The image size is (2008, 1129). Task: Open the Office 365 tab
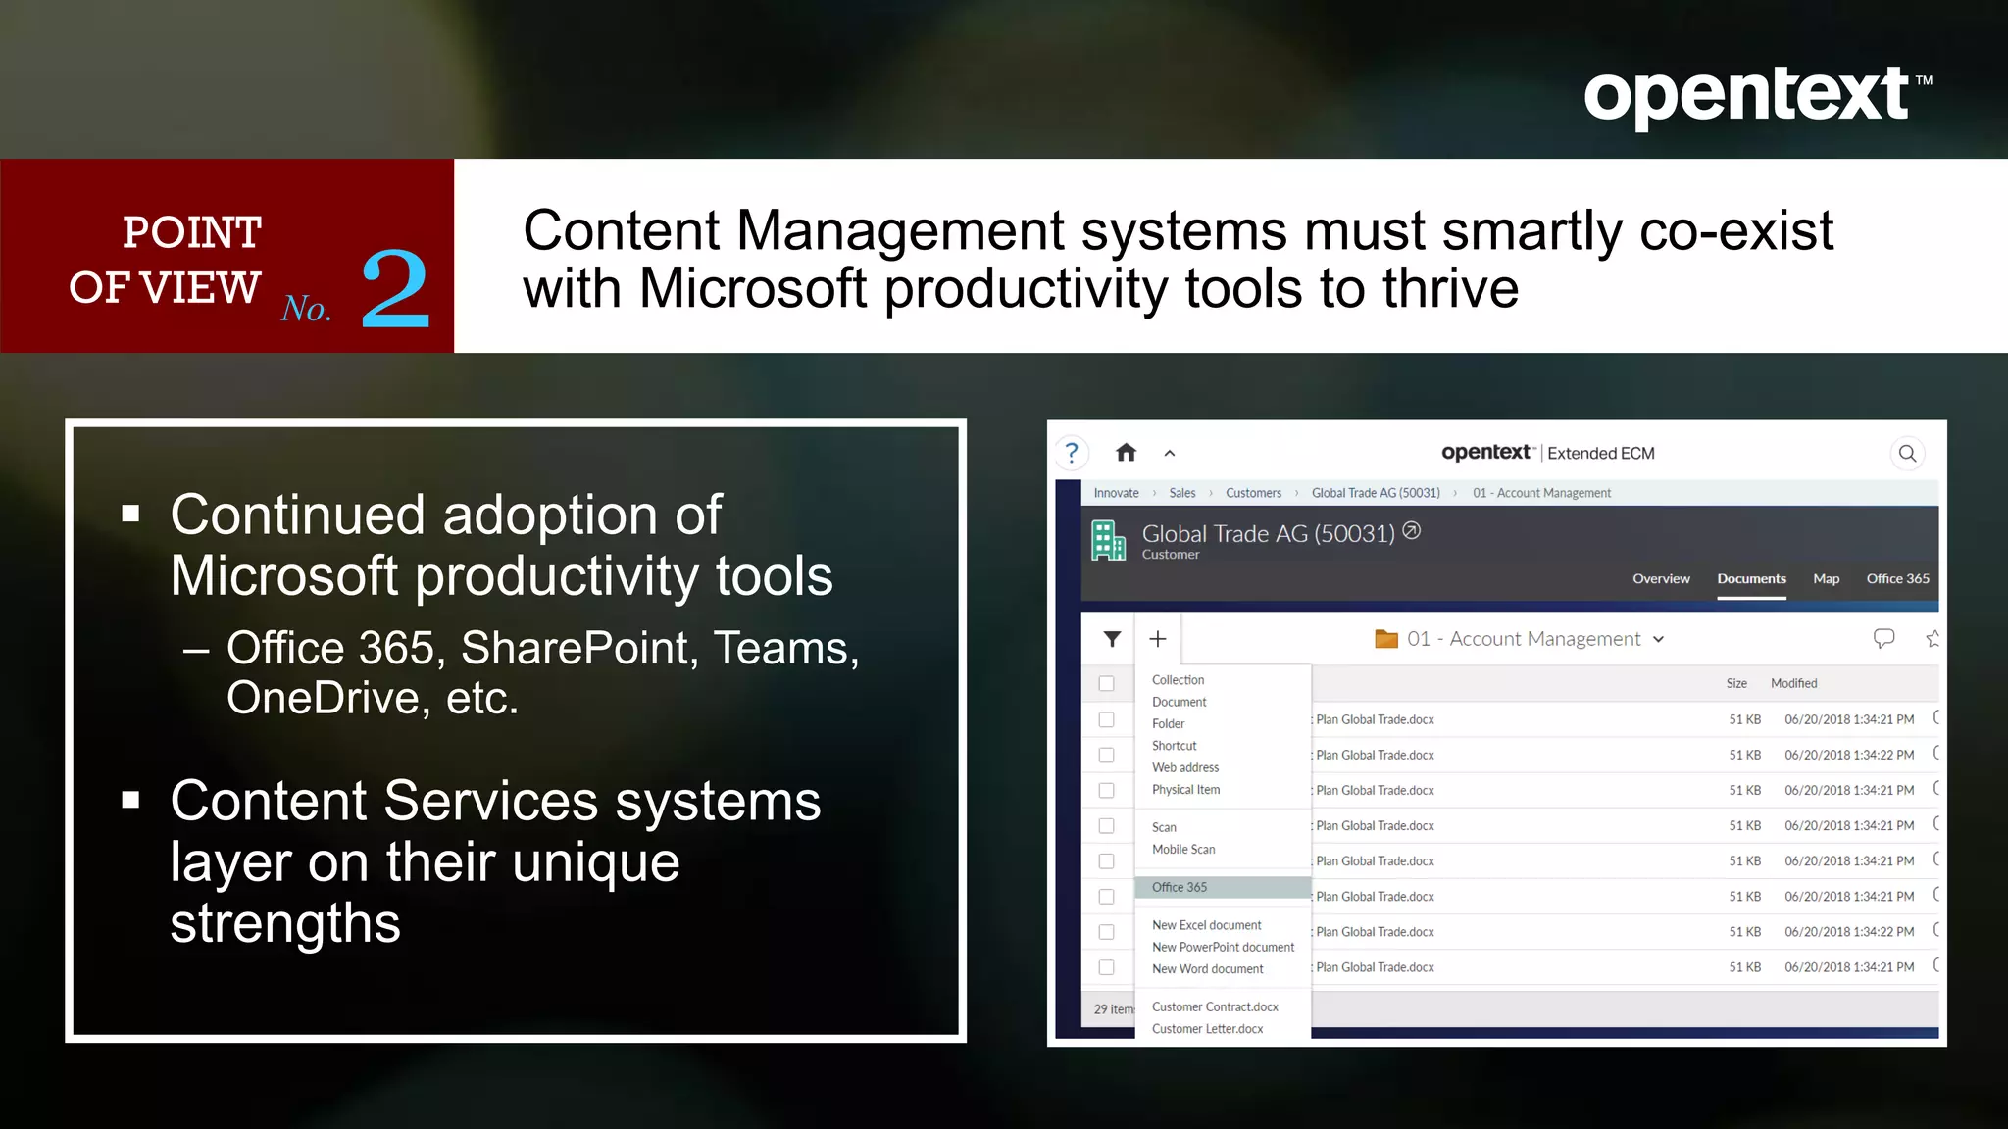click(x=1897, y=578)
